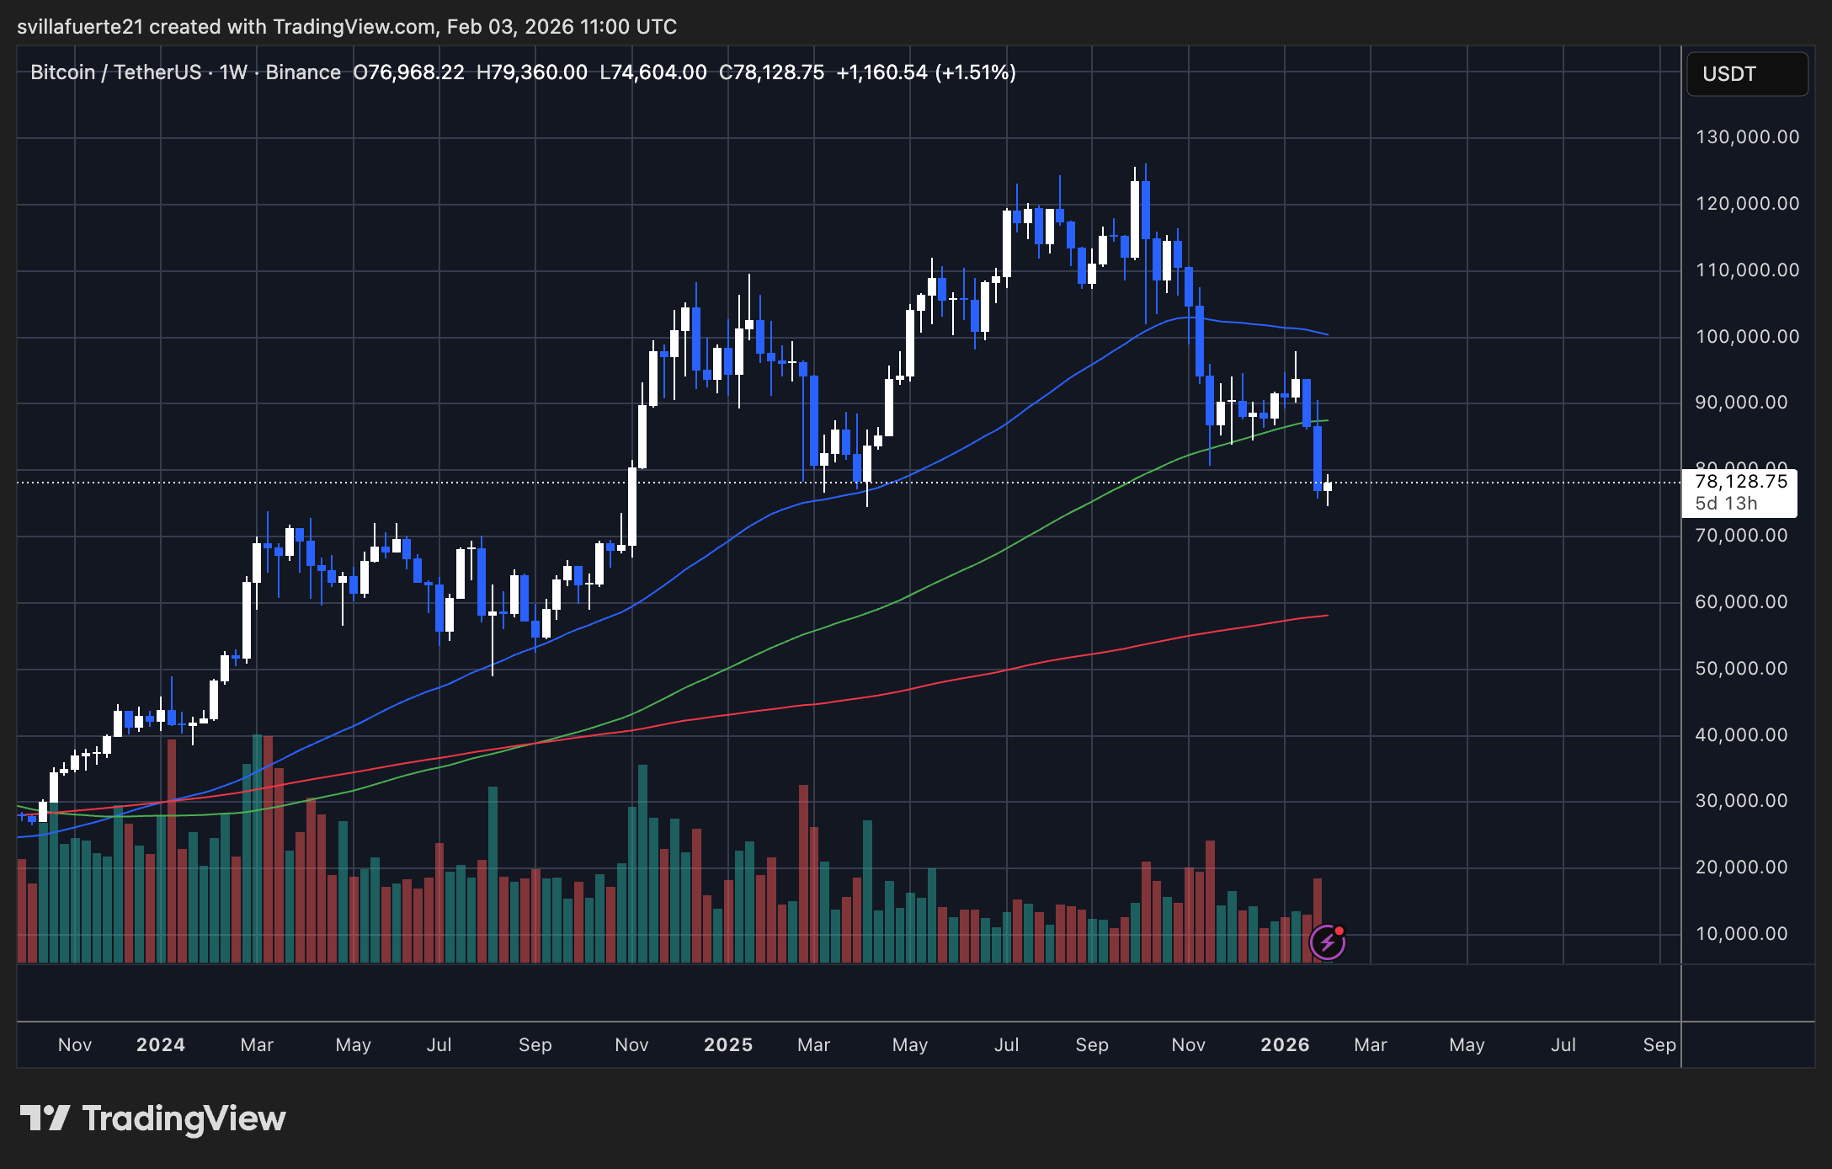Screen dimensions: 1832x1169
Task: Select the 1W interval label
Action: tap(233, 72)
